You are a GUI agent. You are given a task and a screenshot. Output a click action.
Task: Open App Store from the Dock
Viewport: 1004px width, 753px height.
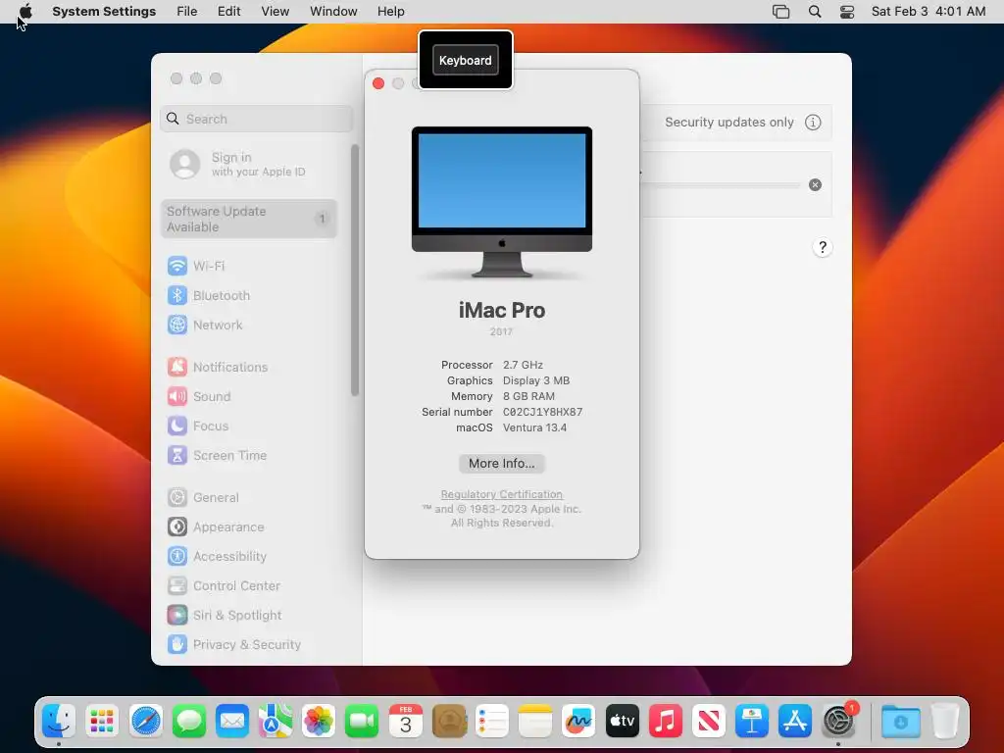click(795, 721)
